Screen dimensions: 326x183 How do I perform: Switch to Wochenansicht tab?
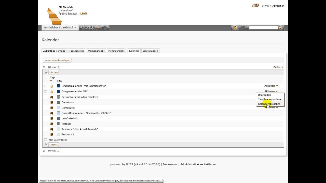pos(96,51)
